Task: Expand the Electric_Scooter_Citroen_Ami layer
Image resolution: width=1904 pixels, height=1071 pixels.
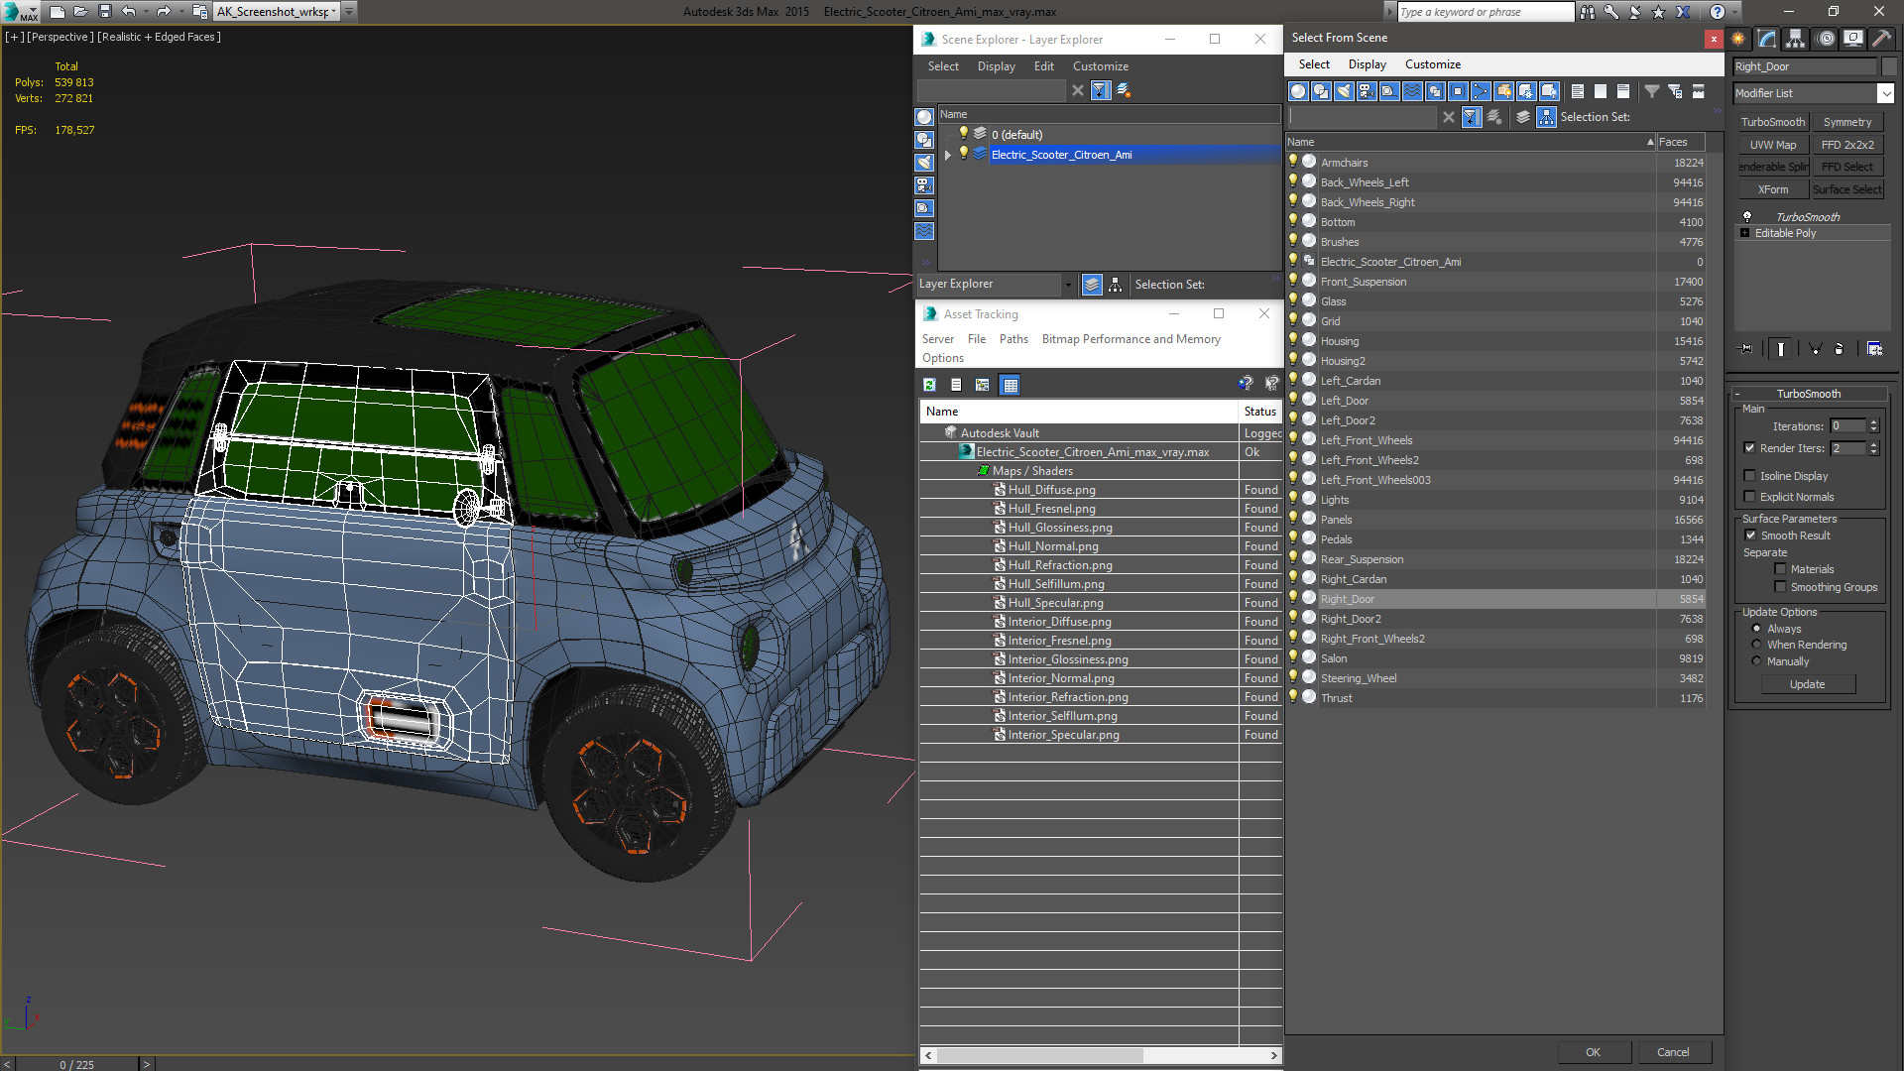Action: pyautogui.click(x=948, y=155)
